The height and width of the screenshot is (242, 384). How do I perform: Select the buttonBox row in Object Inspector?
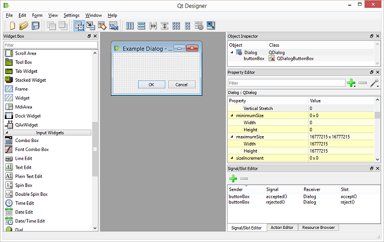pos(301,59)
